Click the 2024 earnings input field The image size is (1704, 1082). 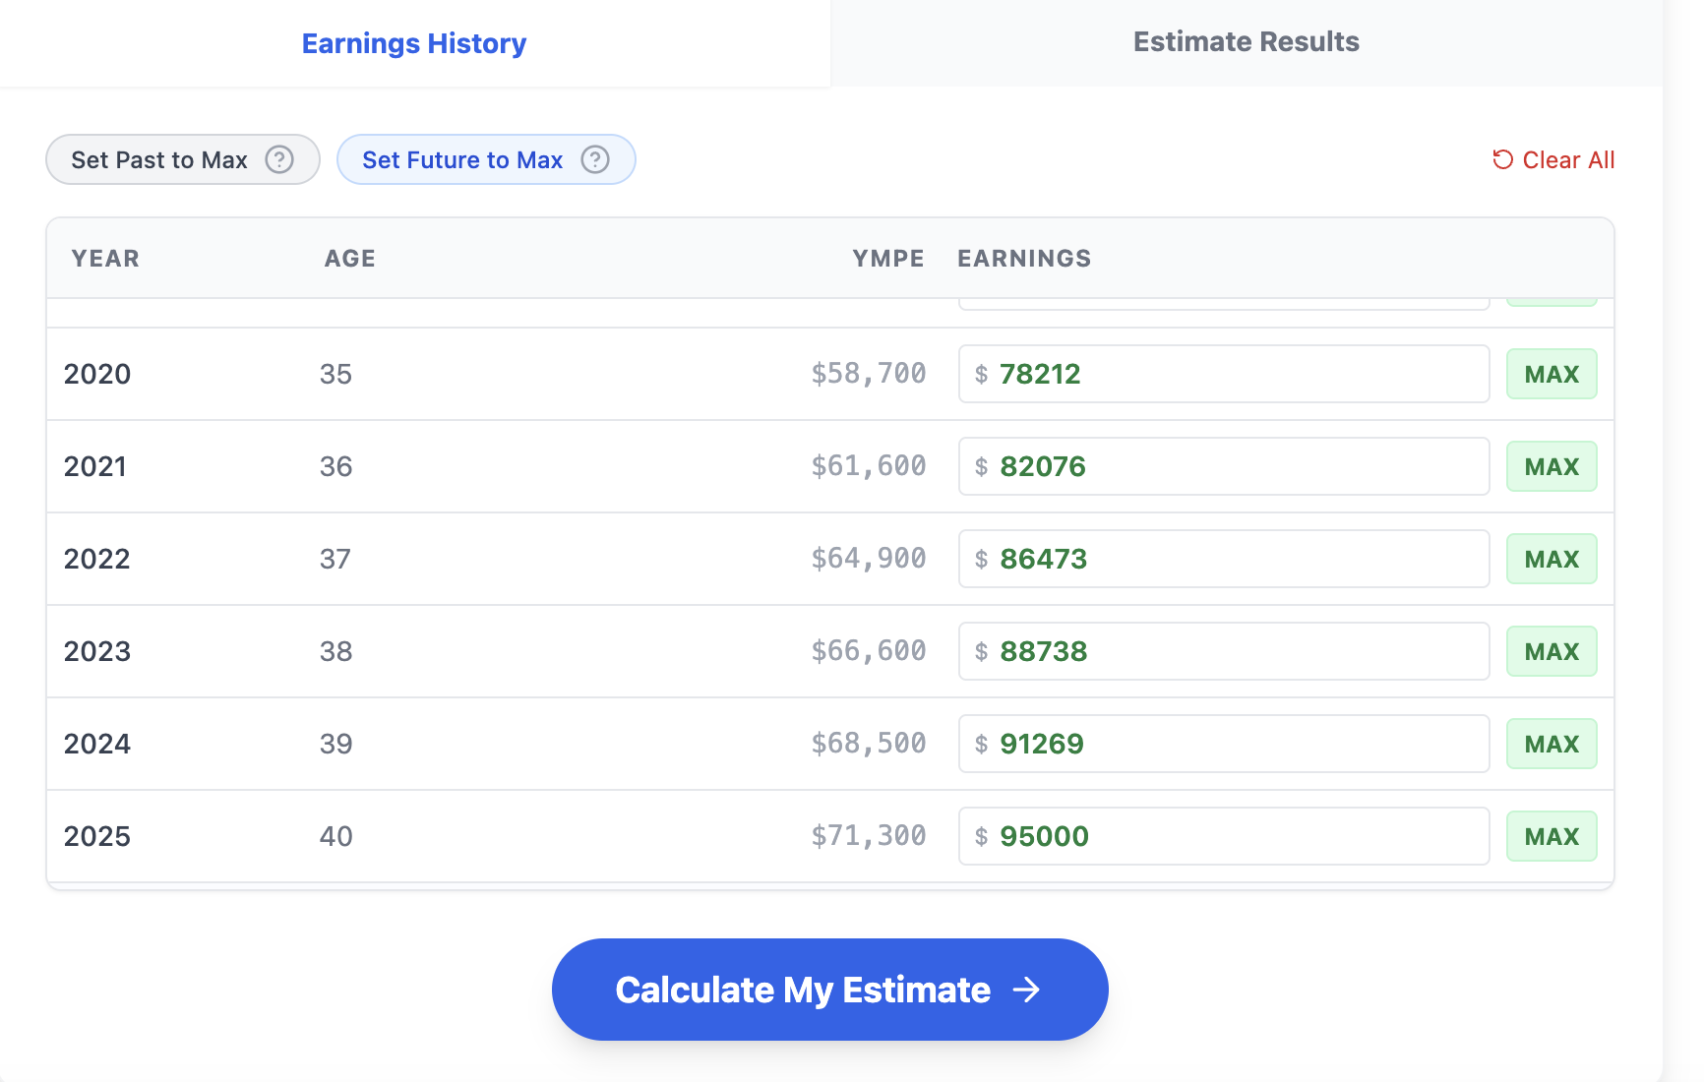point(1223,744)
